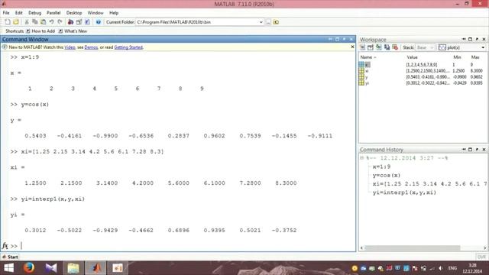Open File Explorer from the taskbar
489x275 pixels.
coord(73,268)
